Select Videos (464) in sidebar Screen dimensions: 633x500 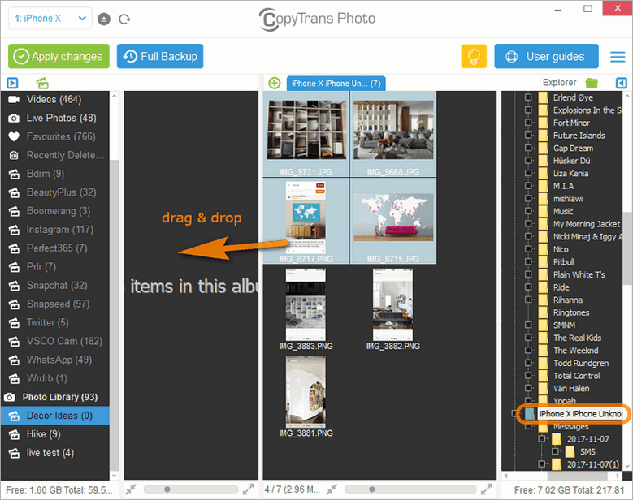55,99
